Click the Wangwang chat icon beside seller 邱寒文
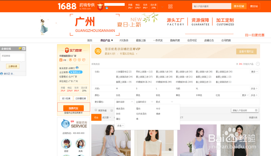 click(78, 67)
